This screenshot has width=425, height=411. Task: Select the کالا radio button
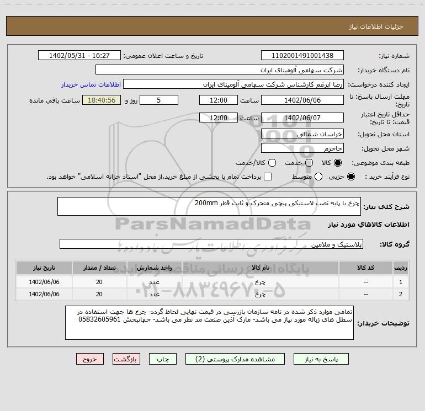click(x=338, y=163)
